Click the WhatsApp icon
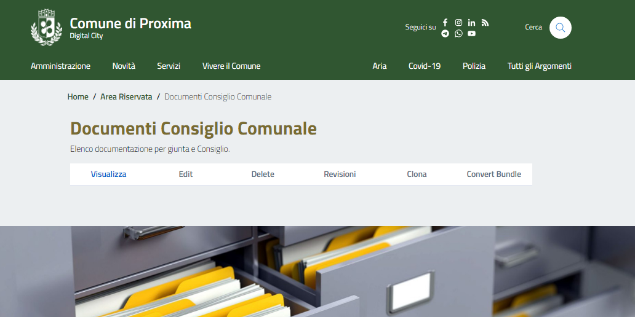The width and height of the screenshot is (635, 317). [x=458, y=34]
